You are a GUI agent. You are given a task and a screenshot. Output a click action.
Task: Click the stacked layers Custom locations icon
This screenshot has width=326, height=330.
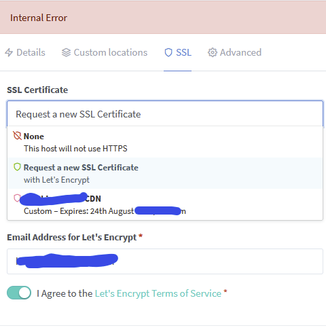66,52
